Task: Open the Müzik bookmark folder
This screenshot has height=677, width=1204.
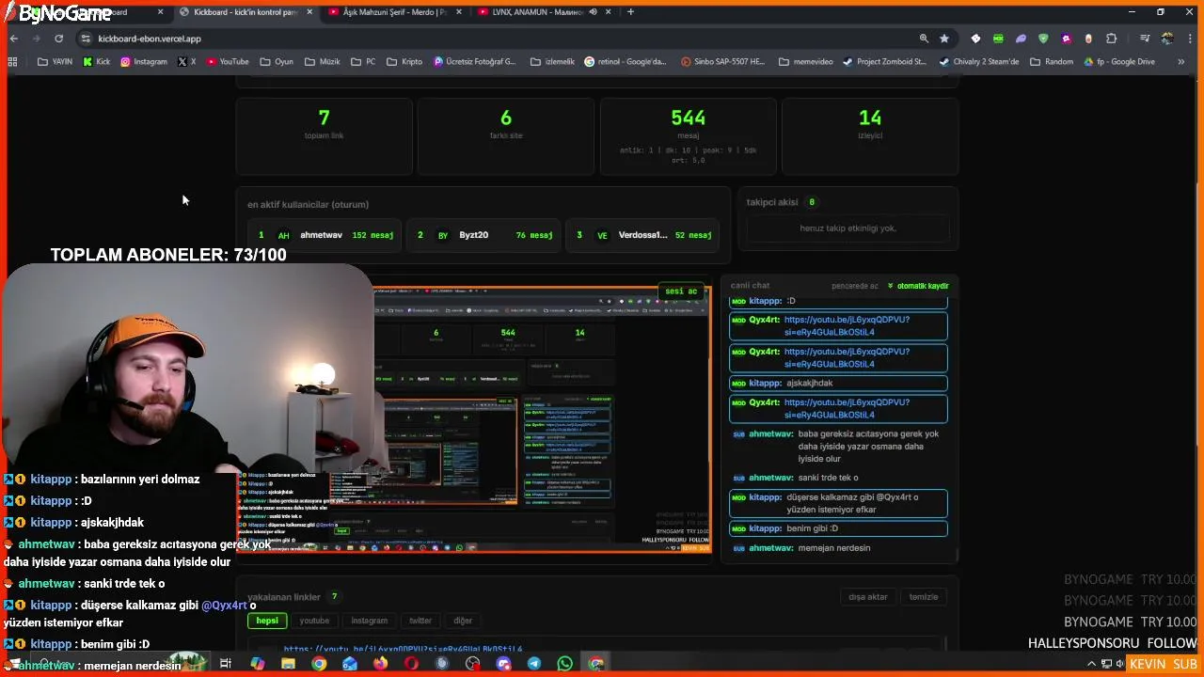Action: tap(322, 62)
